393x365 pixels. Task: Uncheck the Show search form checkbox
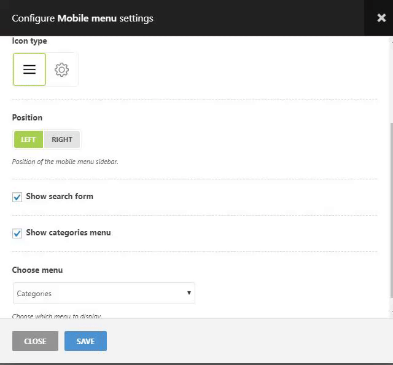coord(17,197)
